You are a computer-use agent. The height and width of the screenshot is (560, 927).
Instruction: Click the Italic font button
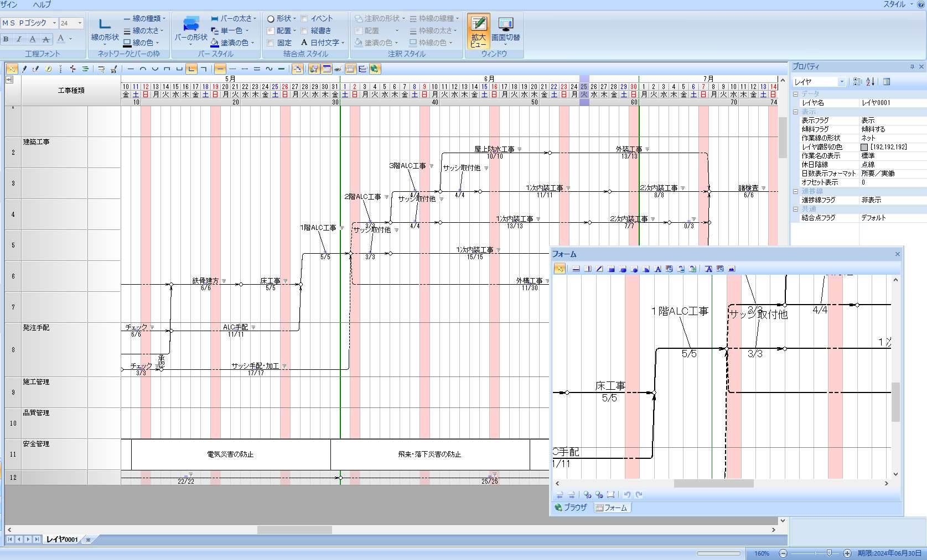pos(19,39)
